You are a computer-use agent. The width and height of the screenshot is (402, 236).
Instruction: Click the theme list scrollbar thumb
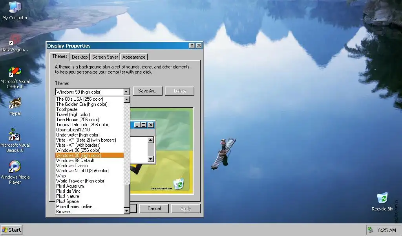127,196
